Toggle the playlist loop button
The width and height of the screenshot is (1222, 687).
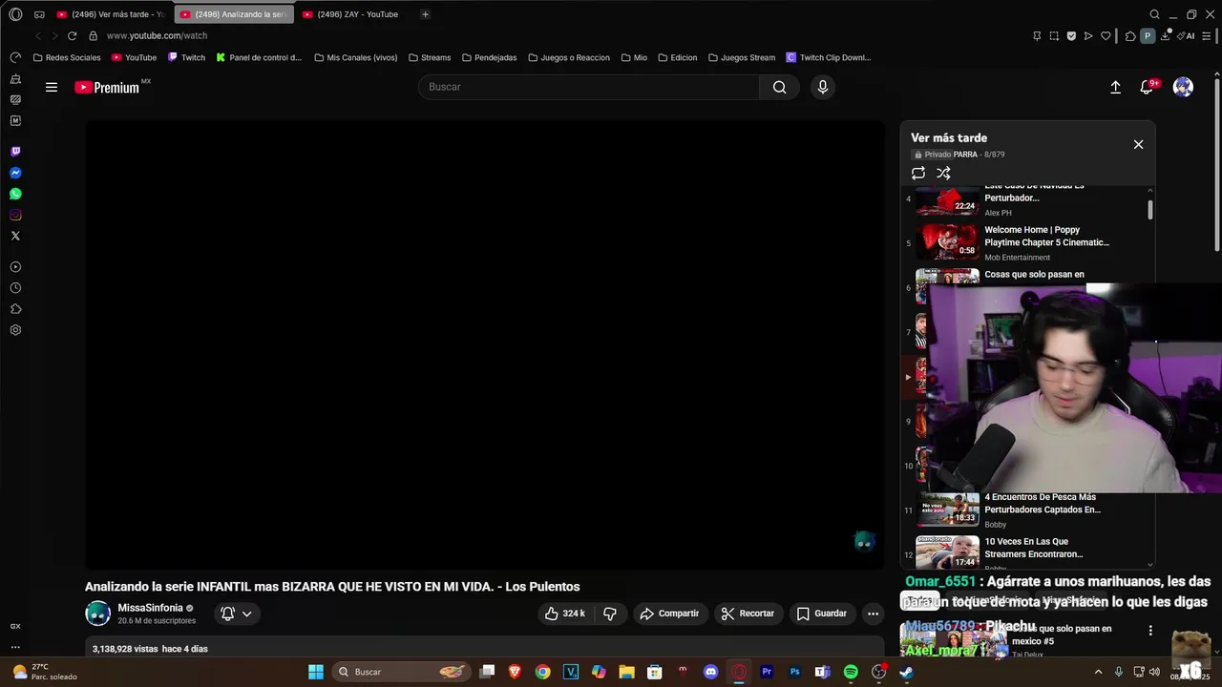coord(918,173)
